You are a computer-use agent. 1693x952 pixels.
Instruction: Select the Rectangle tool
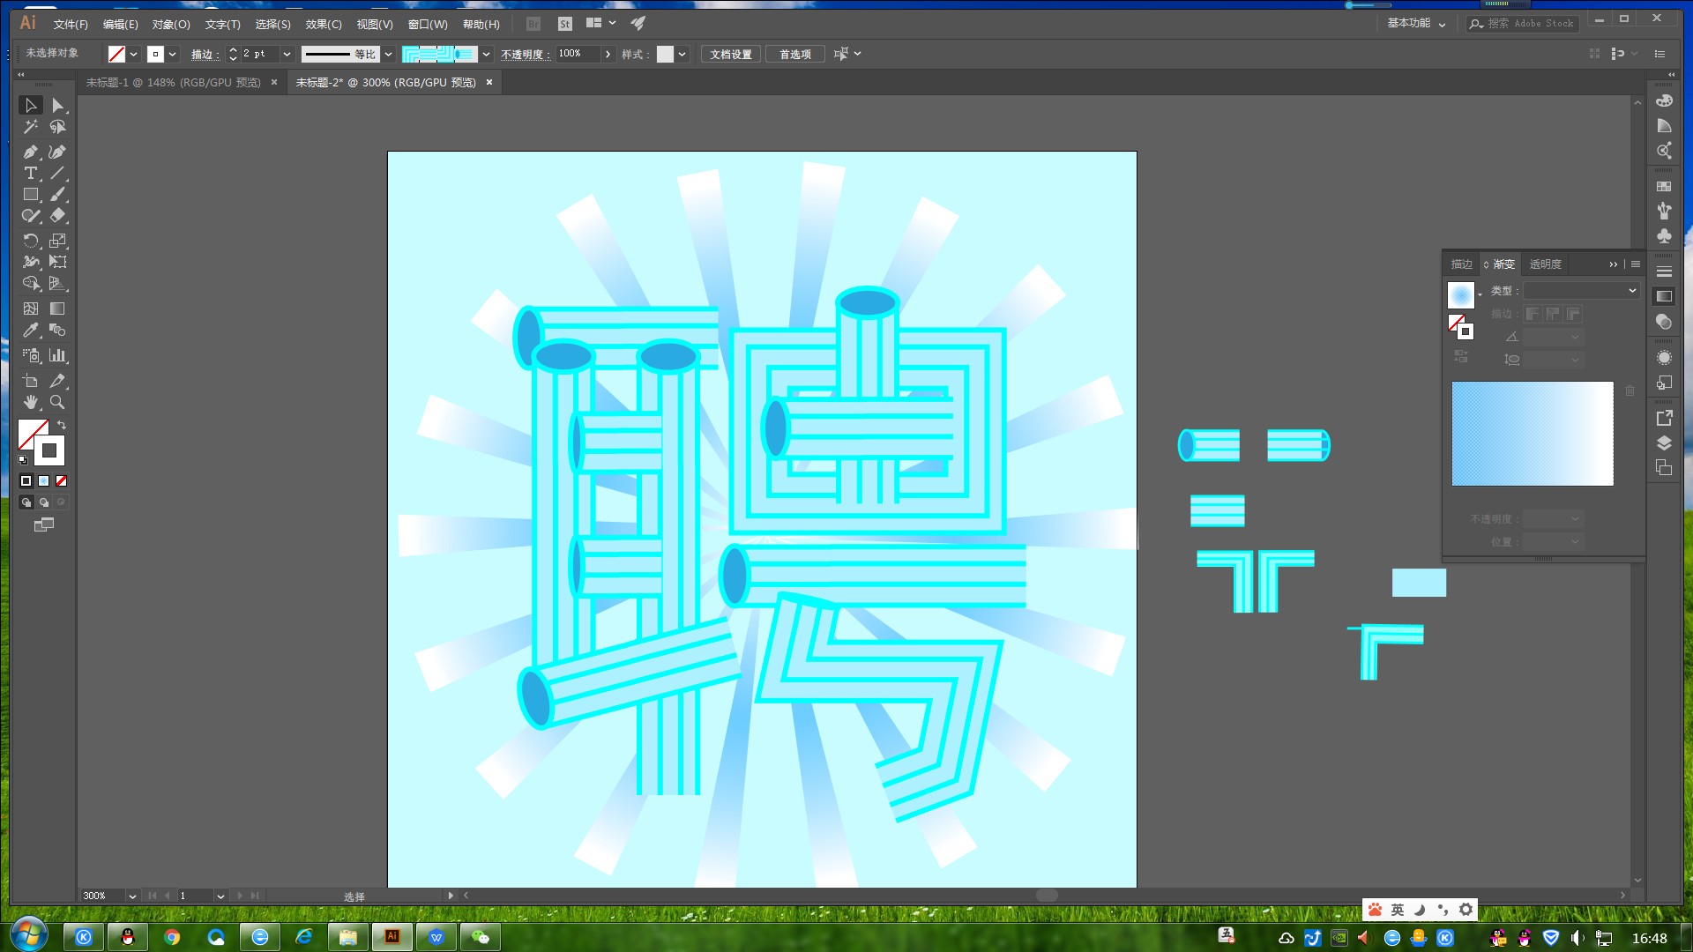coord(30,195)
